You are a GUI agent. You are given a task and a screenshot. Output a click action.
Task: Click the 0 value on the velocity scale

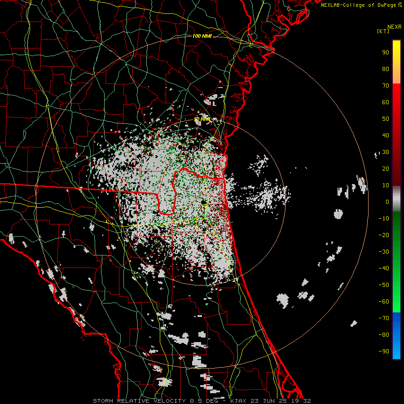pyautogui.click(x=387, y=202)
